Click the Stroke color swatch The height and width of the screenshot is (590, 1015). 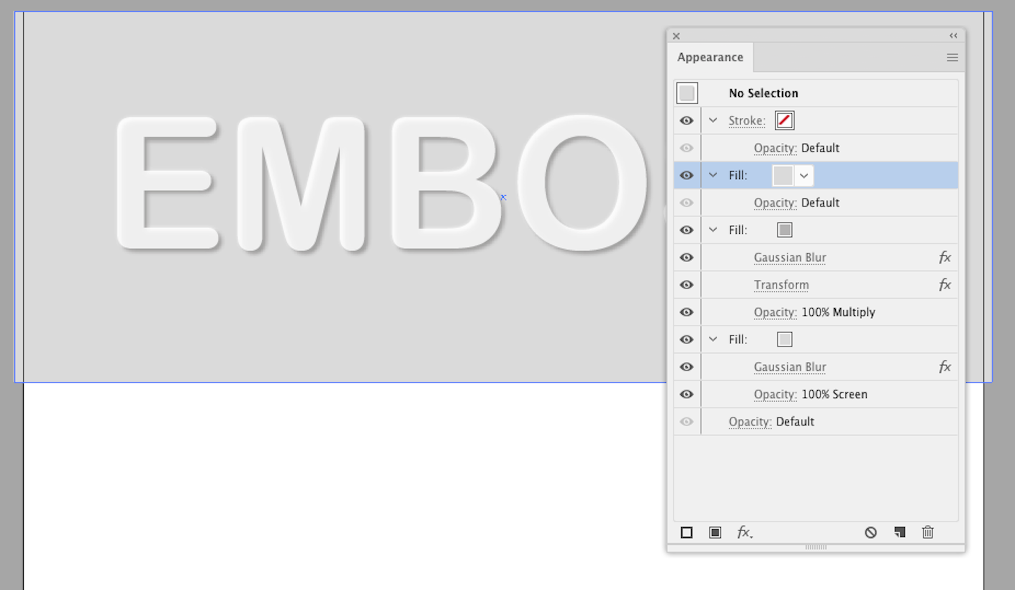[x=784, y=120]
